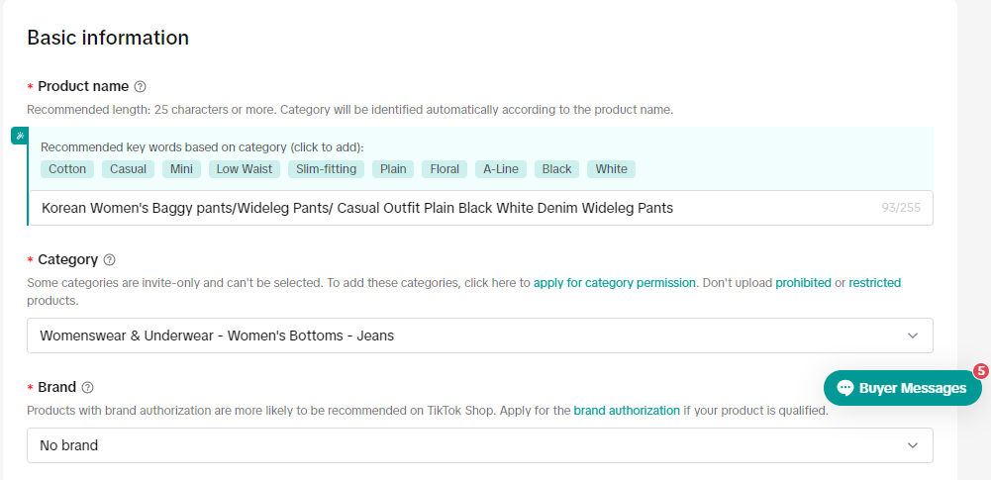
Task: Click the product name text field
Action: tap(455, 209)
